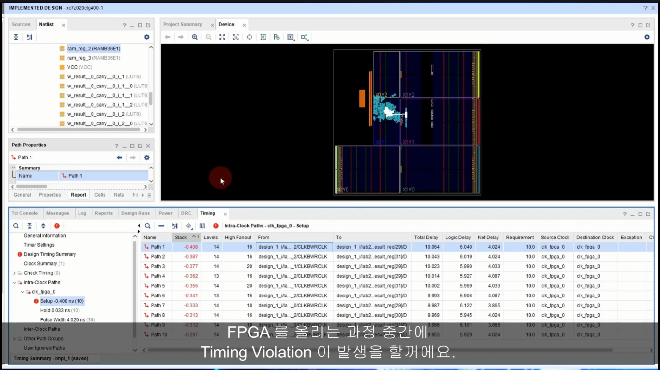Click the Netlist horizontal scrollbar
This screenshot has width=660, height=371.
tap(78, 130)
